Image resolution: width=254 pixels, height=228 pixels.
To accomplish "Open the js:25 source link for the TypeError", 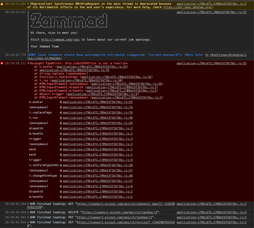I will click(x=211, y=63).
